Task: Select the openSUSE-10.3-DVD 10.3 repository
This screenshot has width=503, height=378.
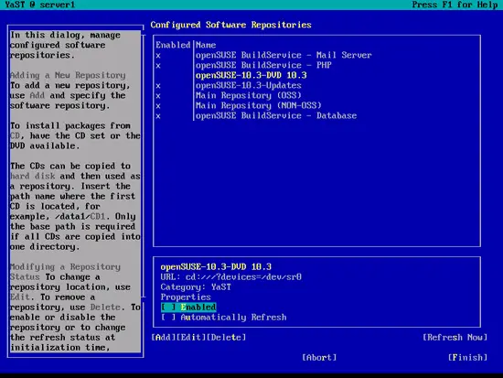Action: pos(251,75)
